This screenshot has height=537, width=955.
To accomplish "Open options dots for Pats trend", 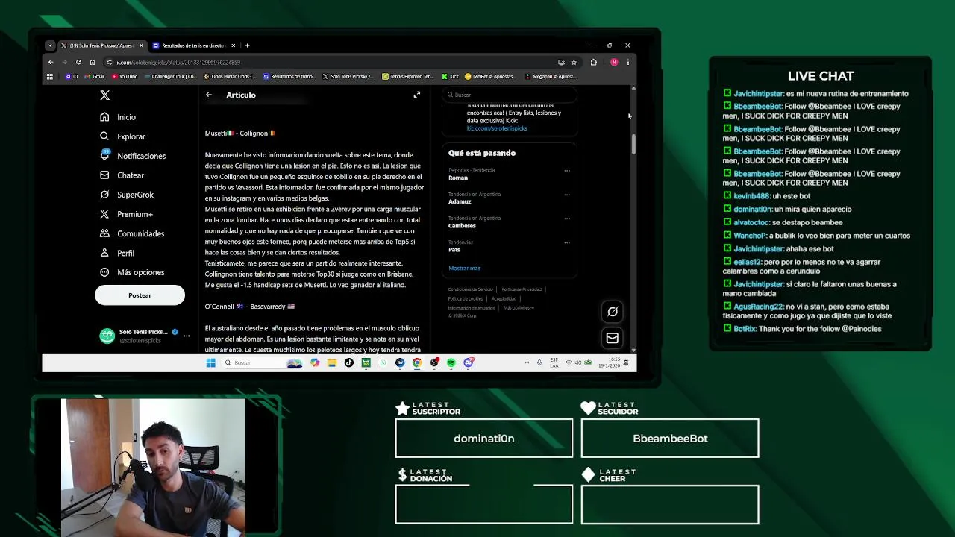I will tap(567, 242).
